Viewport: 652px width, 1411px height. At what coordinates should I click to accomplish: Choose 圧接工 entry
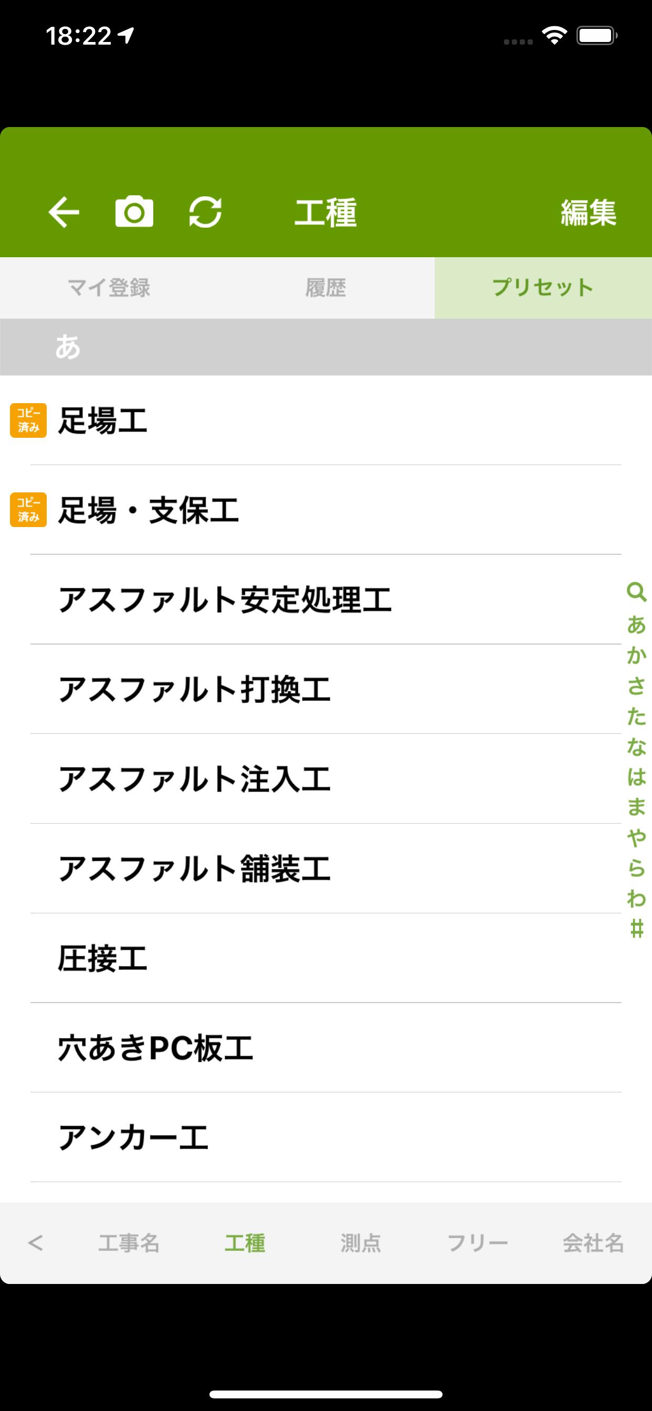[326, 959]
